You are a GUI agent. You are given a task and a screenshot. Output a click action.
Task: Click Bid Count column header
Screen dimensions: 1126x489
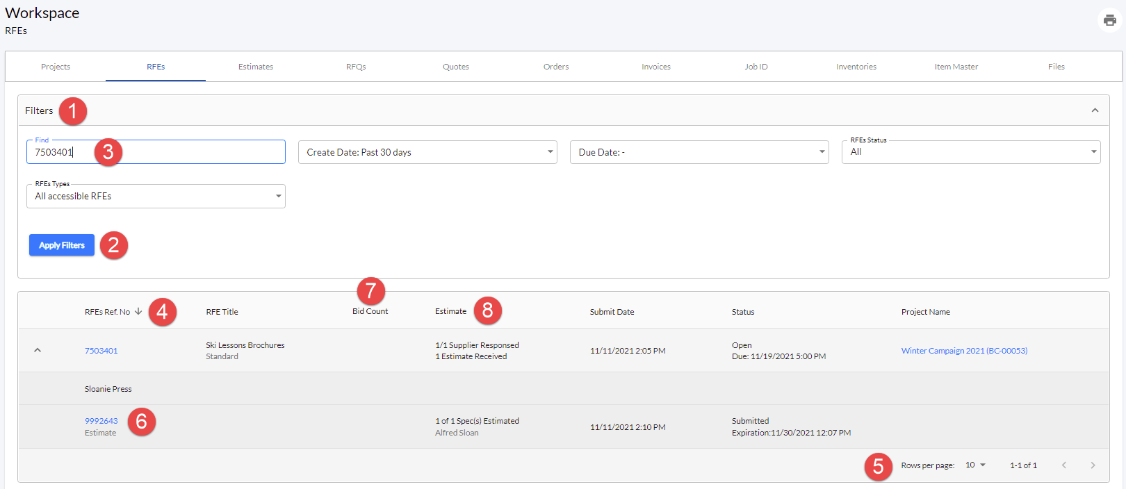coord(370,311)
